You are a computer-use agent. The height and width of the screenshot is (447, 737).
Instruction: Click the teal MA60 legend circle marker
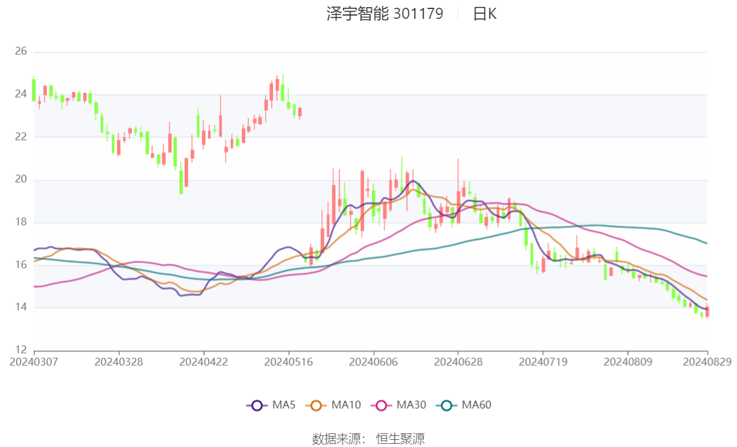446,405
